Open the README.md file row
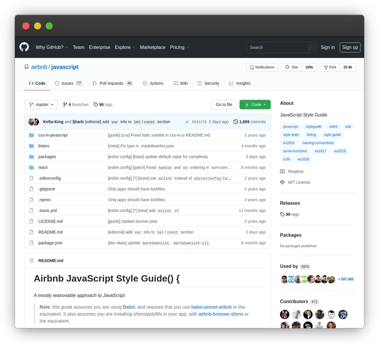379x343 pixels. point(147,232)
